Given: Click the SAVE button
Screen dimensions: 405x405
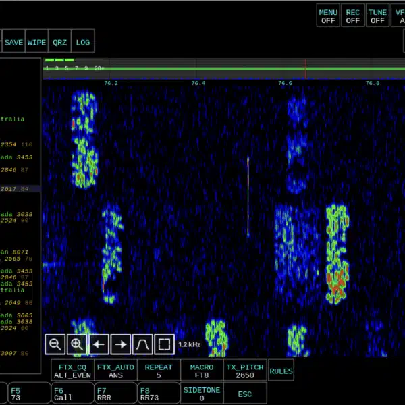Looking at the screenshot, I should 13,41.
